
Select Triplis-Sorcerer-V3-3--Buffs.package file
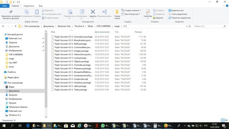[x=70, y=44]
